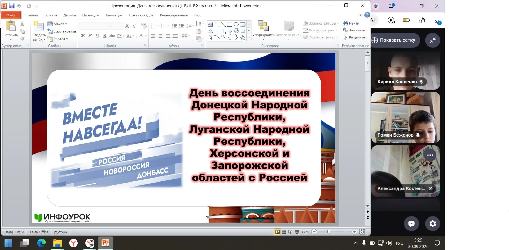Screen dimensions: 509x250
Task: Zoom in with the plus button
Action: coord(354,232)
